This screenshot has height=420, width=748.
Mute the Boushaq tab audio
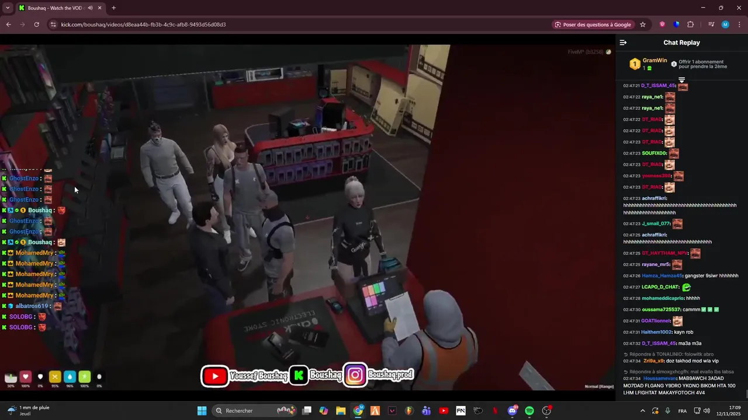pos(90,8)
